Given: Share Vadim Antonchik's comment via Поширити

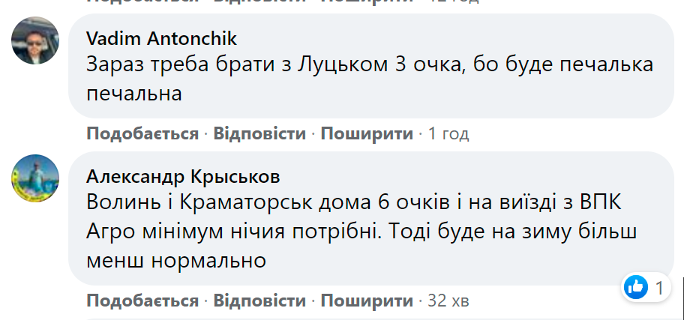Looking at the screenshot, I should [x=367, y=134].
